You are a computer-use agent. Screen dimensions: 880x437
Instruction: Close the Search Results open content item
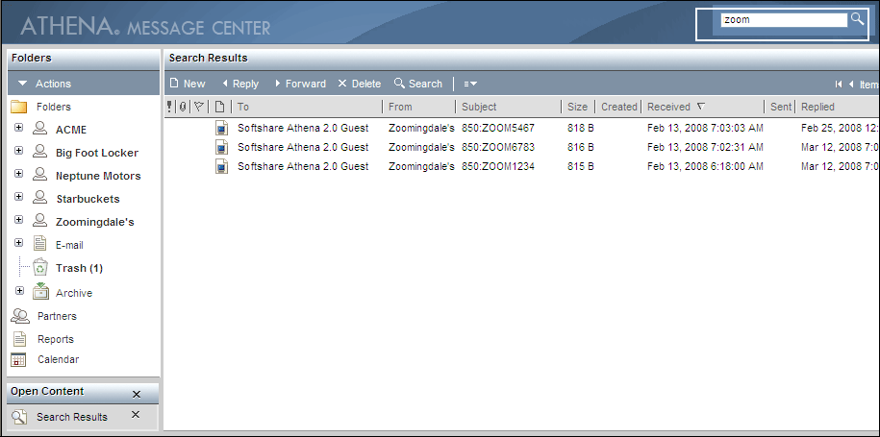(x=136, y=415)
